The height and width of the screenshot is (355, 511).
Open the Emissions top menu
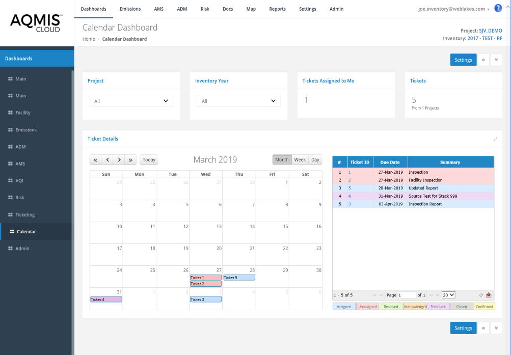(x=130, y=9)
